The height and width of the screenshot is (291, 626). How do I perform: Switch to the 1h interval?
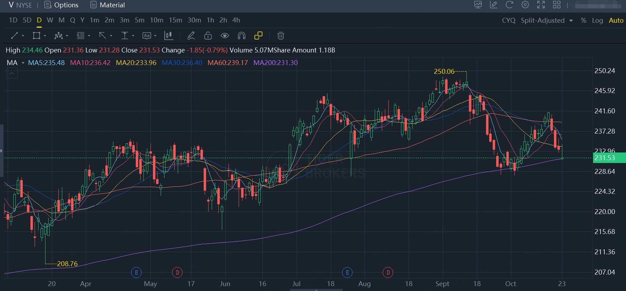[x=210, y=20]
